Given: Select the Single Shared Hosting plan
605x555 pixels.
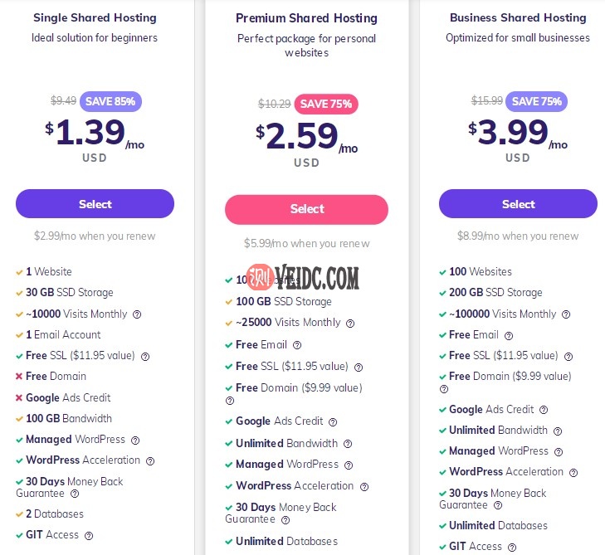Looking at the screenshot, I should [x=95, y=204].
